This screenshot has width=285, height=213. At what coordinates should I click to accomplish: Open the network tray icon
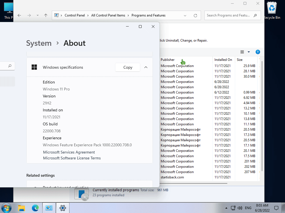[233, 208]
